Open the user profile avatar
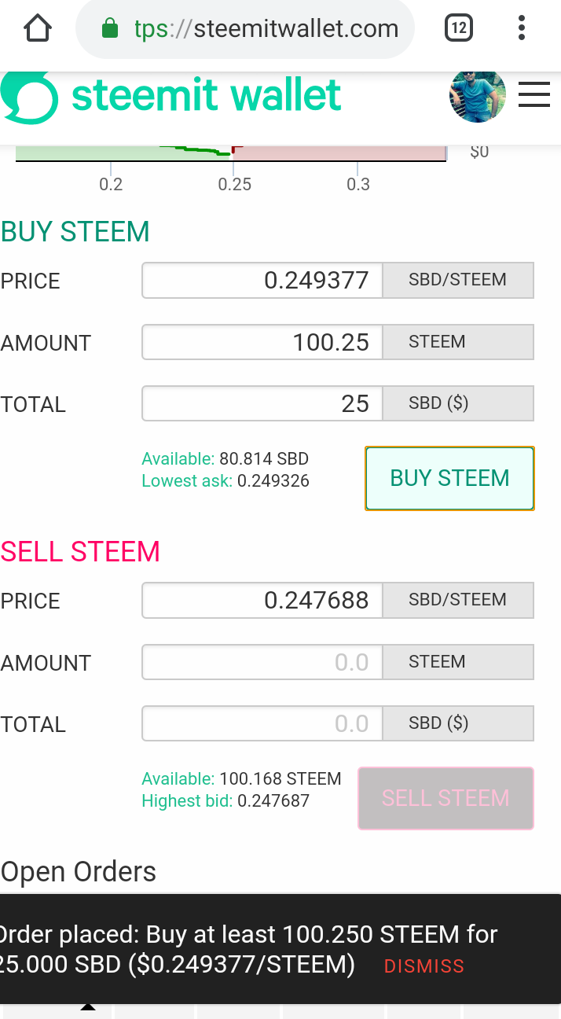The width and height of the screenshot is (561, 1019). coord(477,96)
